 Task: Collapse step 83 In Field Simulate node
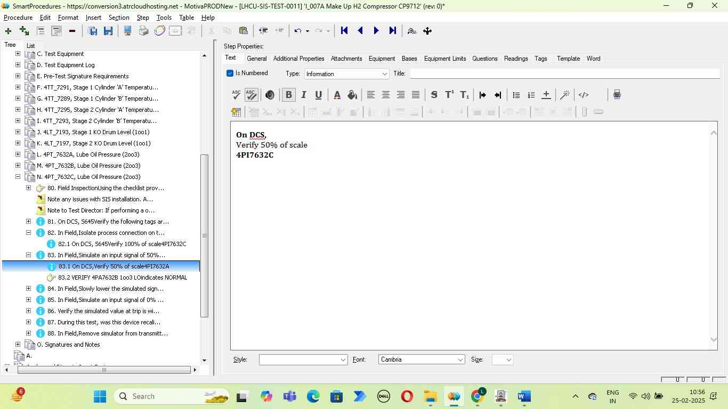(x=28, y=255)
